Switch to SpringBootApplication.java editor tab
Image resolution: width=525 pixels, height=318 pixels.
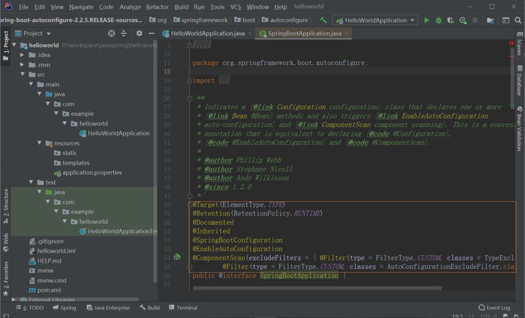305,33
